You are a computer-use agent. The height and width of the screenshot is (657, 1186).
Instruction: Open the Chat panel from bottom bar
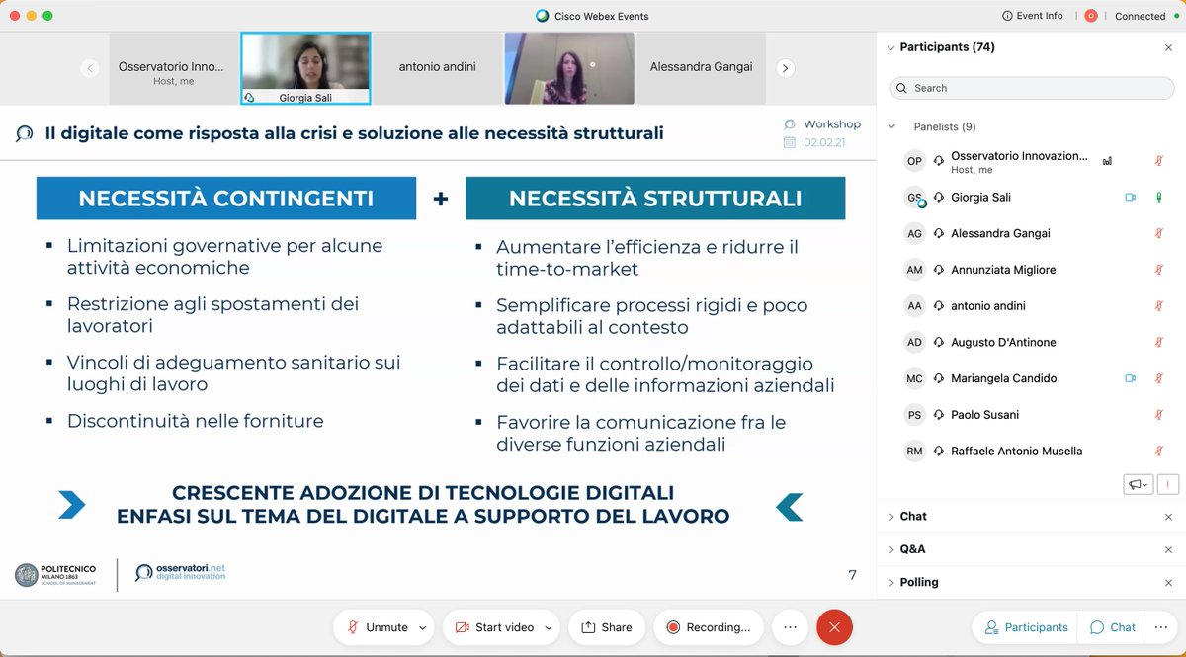(x=1110, y=626)
